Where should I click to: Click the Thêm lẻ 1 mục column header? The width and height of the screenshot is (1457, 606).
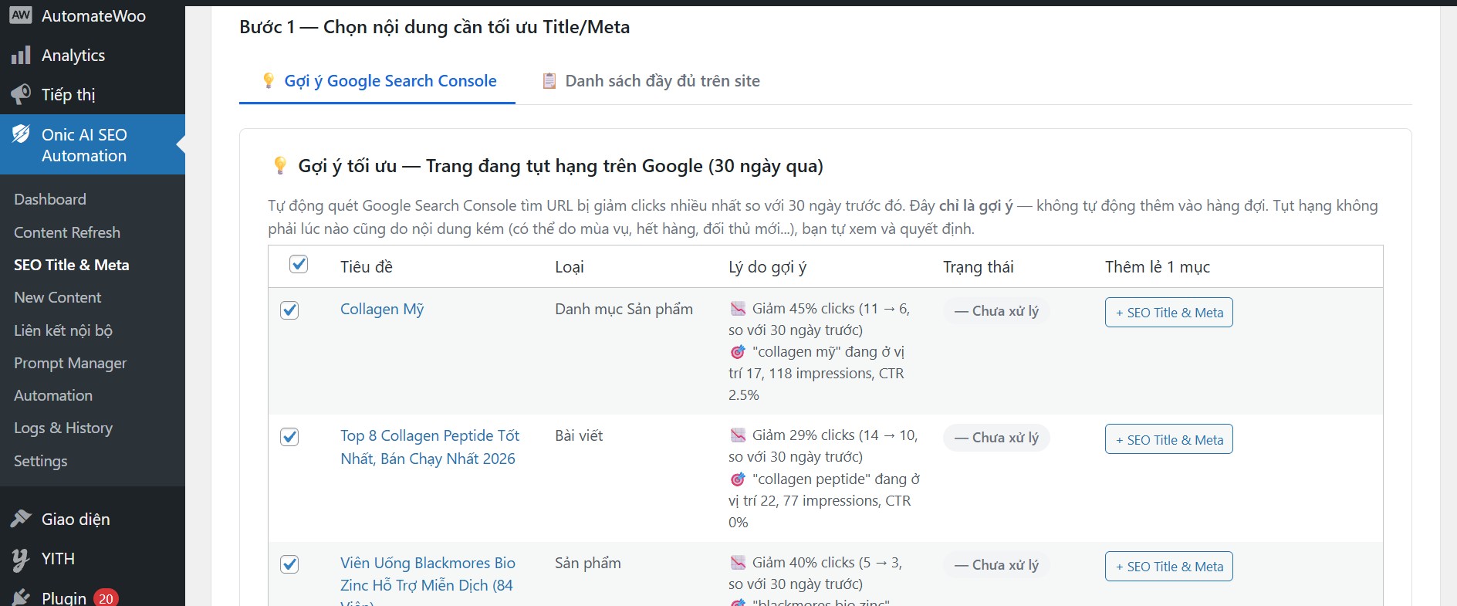click(1157, 267)
